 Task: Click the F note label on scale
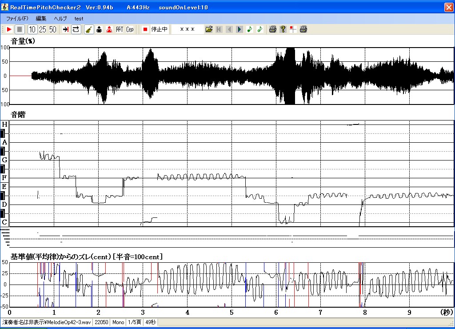click(x=4, y=178)
